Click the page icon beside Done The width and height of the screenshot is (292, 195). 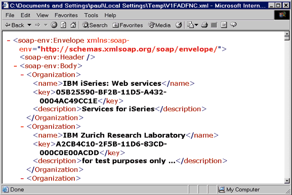pyautogui.click(x=6, y=189)
